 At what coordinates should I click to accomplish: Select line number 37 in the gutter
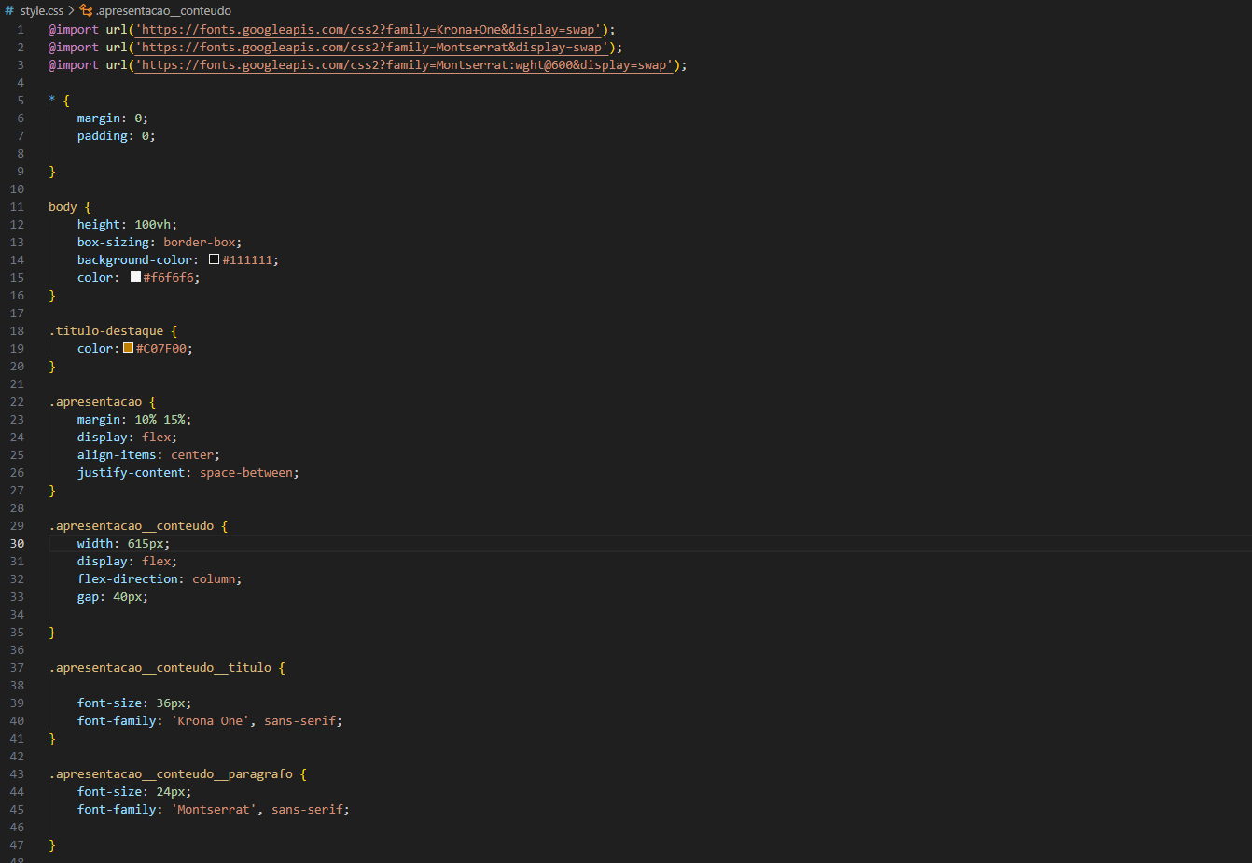pyautogui.click(x=17, y=668)
